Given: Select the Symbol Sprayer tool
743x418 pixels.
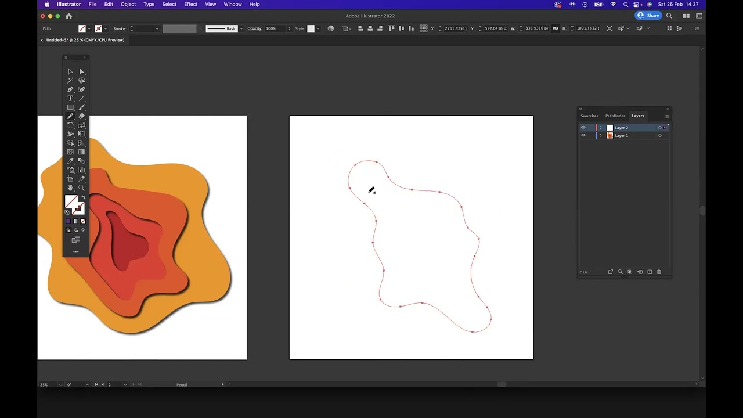Looking at the screenshot, I should [70, 170].
